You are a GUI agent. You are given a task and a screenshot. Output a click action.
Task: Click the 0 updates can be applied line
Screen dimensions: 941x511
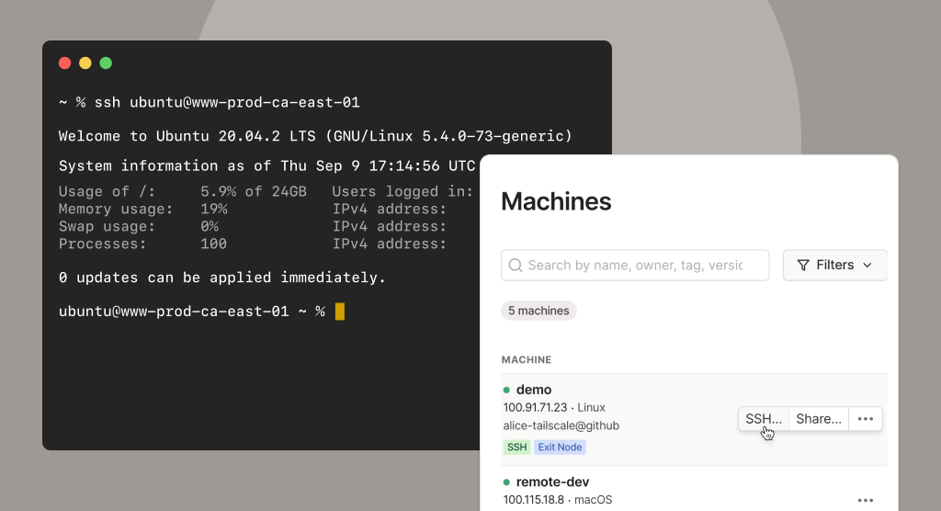[x=222, y=278]
